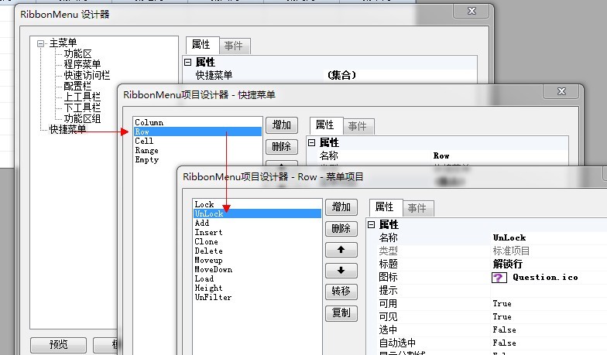Collapse 属性 group in main RibbonMenu designer

point(187,62)
